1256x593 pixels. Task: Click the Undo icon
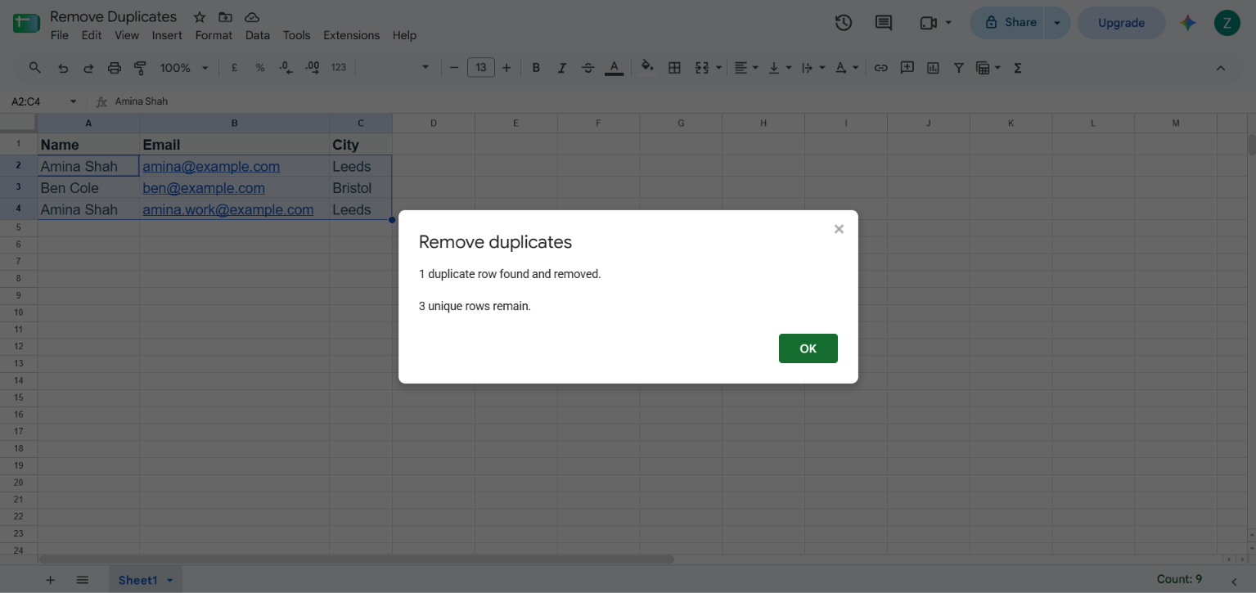62,68
